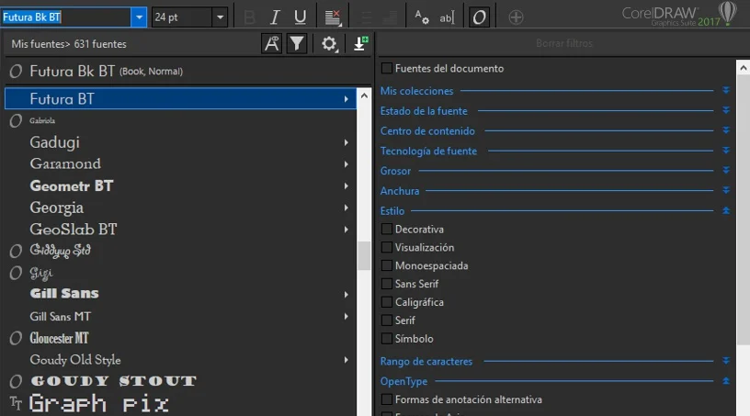Toggle underline text formatting

pyautogui.click(x=300, y=17)
